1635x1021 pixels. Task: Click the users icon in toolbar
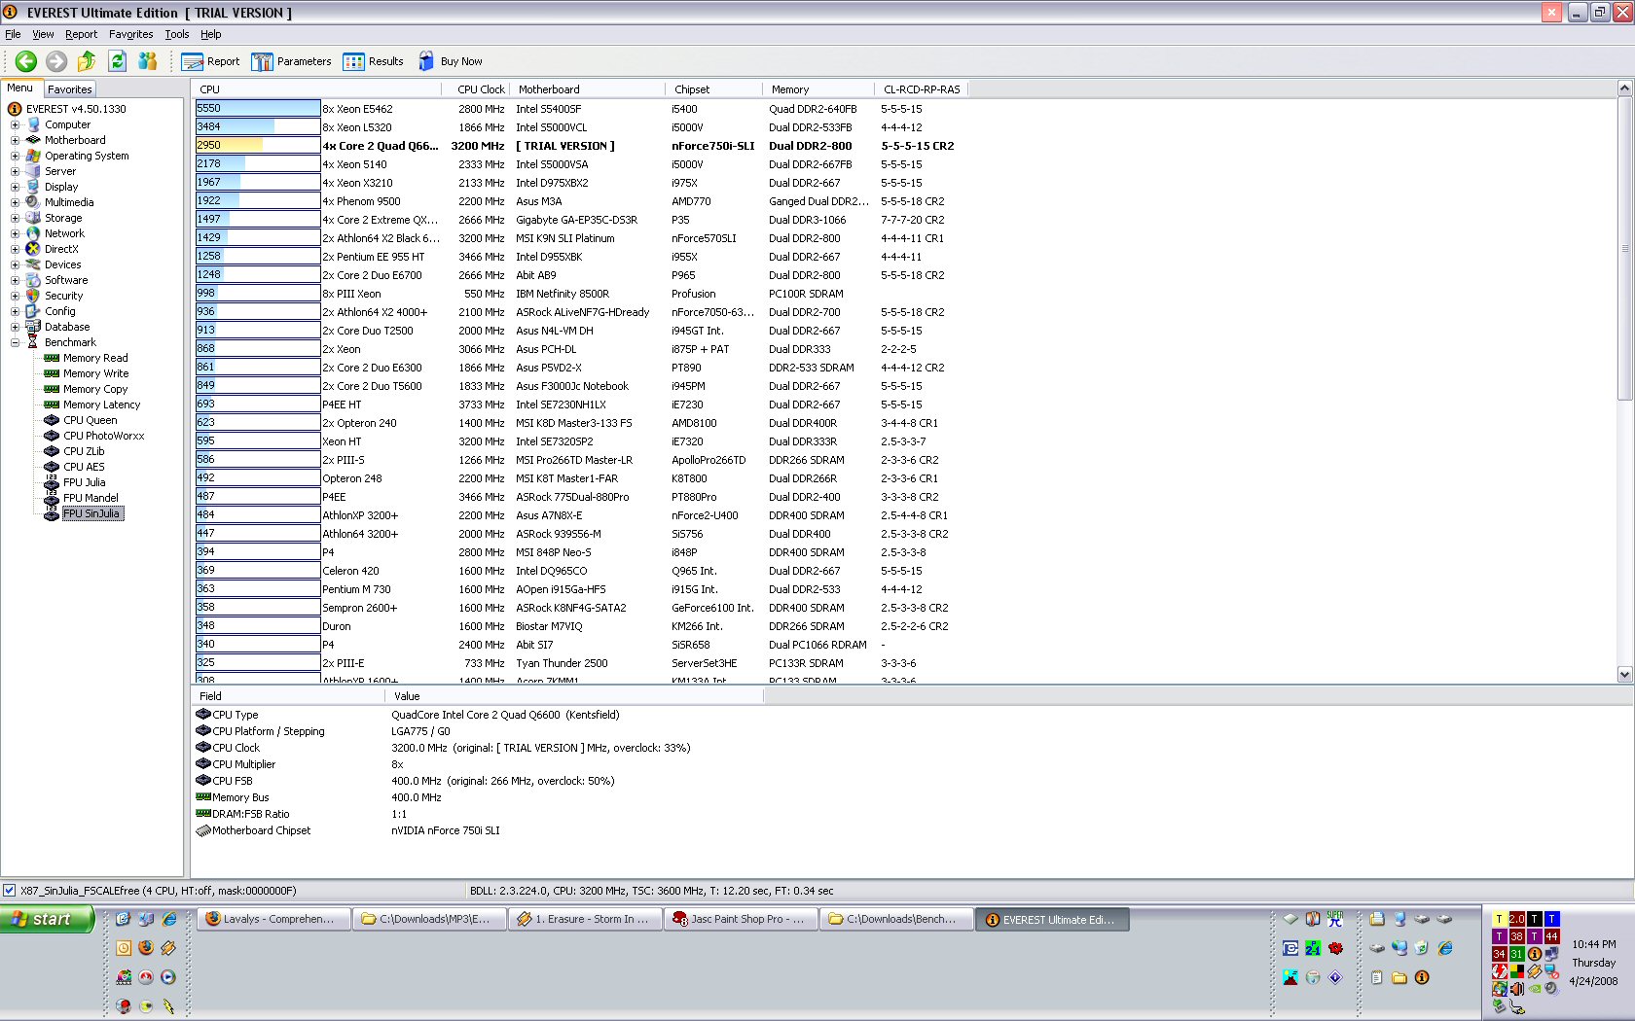pyautogui.click(x=148, y=61)
